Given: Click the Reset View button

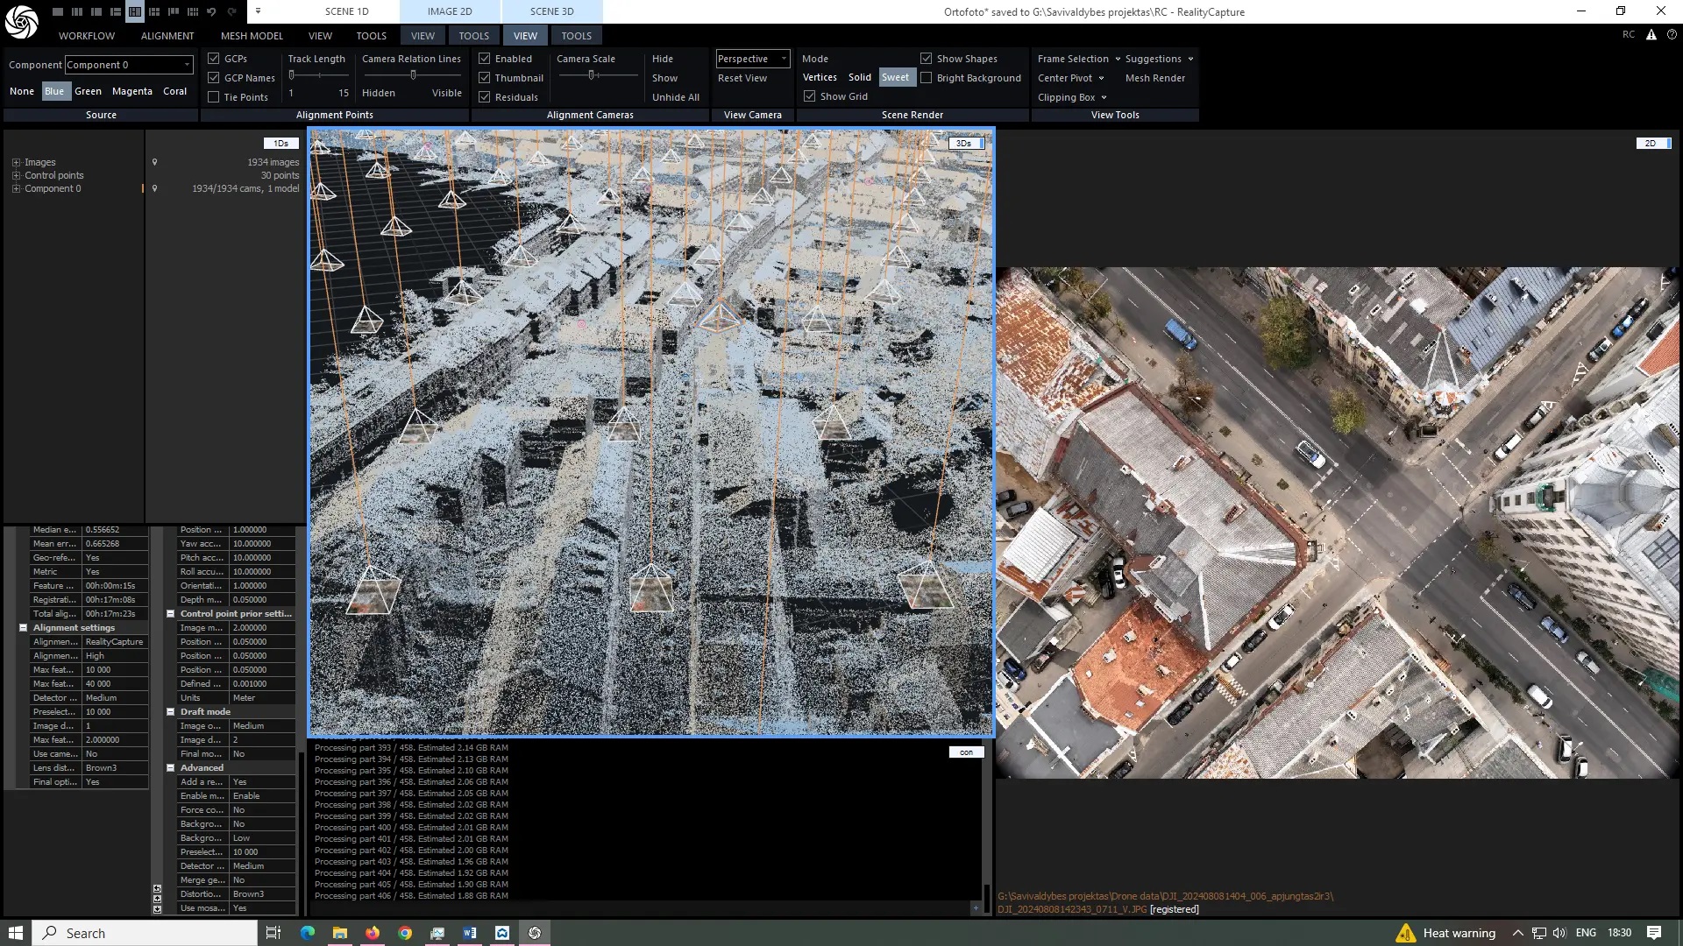Looking at the screenshot, I should coord(742,78).
